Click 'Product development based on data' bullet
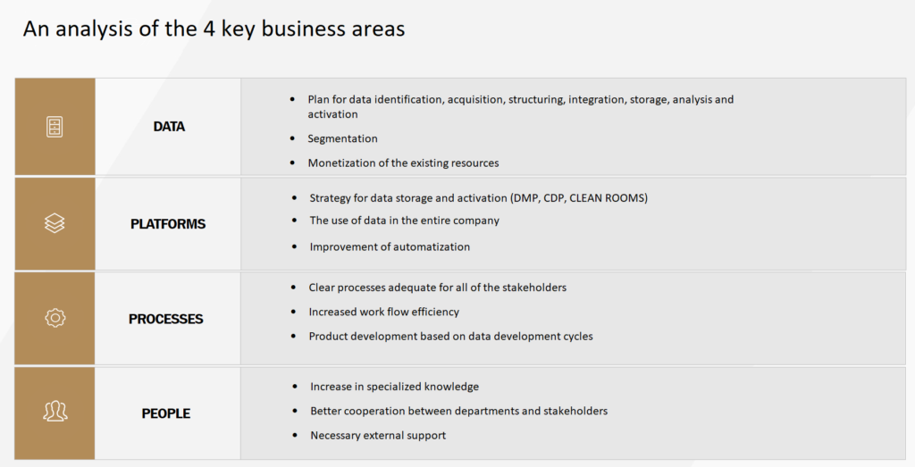 (x=450, y=337)
